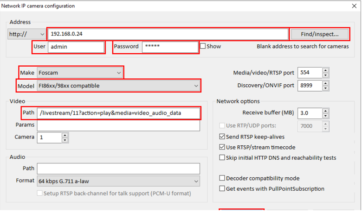Enable Decoder compatibility mode
The image size is (362, 212).
tap(222, 178)
